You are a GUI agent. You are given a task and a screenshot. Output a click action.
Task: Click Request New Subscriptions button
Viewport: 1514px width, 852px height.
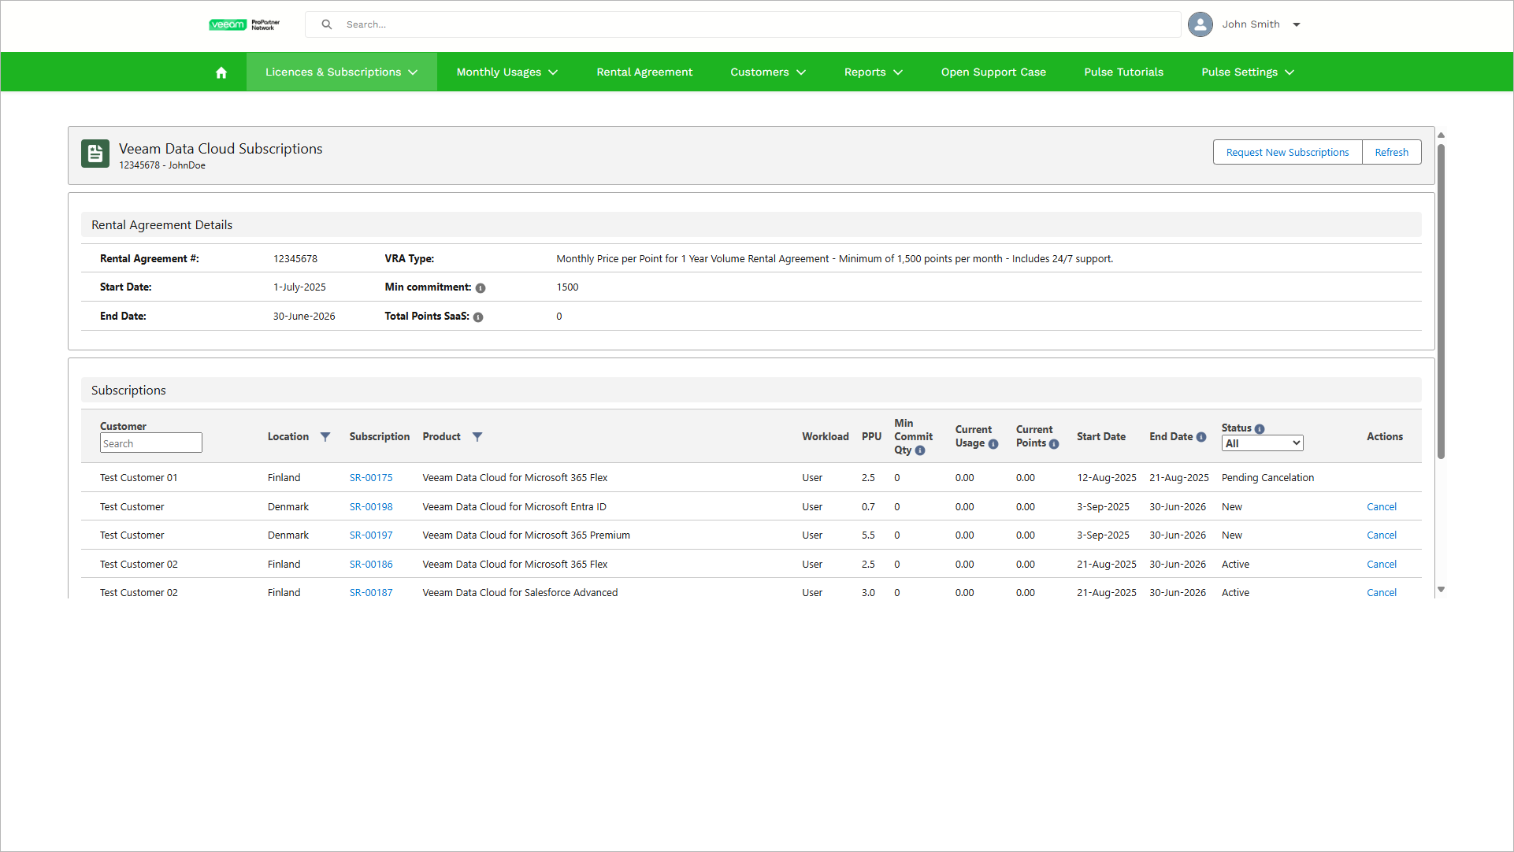(1287, 153)
